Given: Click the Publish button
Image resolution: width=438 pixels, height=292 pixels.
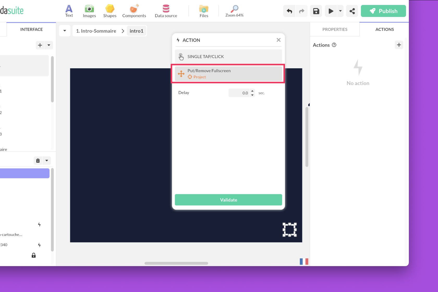Looking at the screenshot, I should pos(383,11).
